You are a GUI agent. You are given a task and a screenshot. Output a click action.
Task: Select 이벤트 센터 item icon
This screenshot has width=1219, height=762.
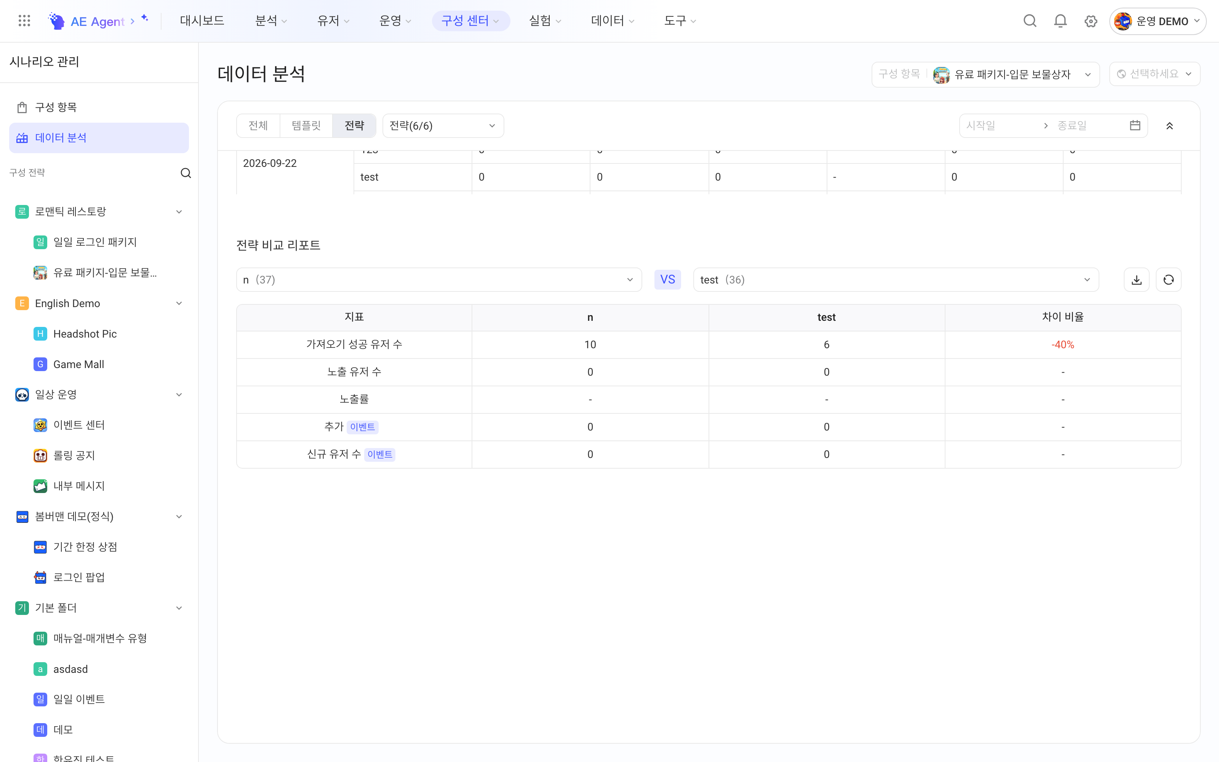[40, 425]
